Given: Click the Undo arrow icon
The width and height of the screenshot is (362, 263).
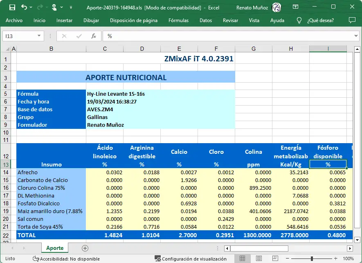Looking at the screenshot, I should click(24, 7).
